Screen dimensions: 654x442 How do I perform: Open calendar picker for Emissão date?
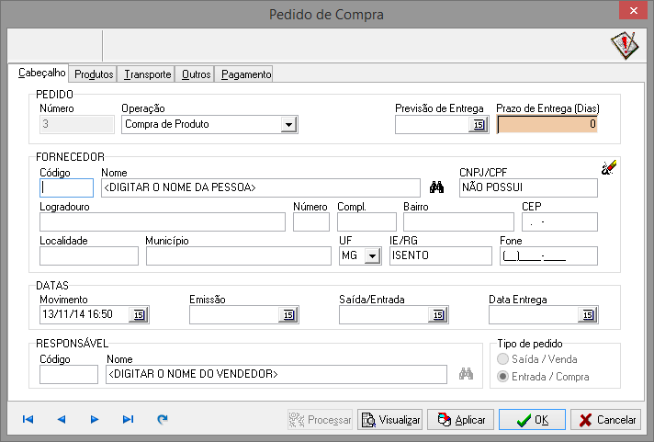tap(288, 315)
